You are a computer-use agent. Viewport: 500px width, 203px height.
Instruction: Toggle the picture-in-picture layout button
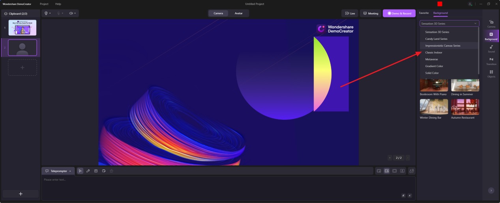tap(378, 171)
